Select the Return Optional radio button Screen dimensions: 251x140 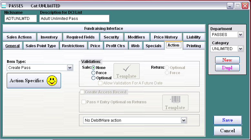(x=167, y=68)
